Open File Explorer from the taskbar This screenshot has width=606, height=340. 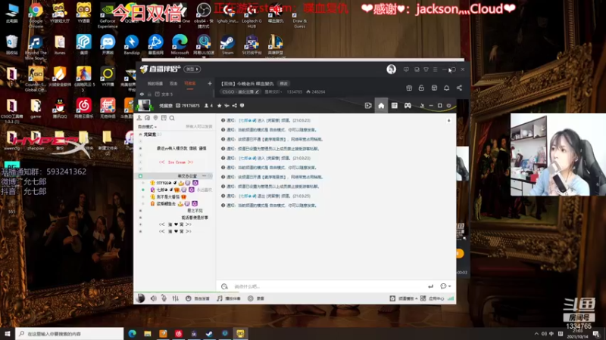click(148, 333)
